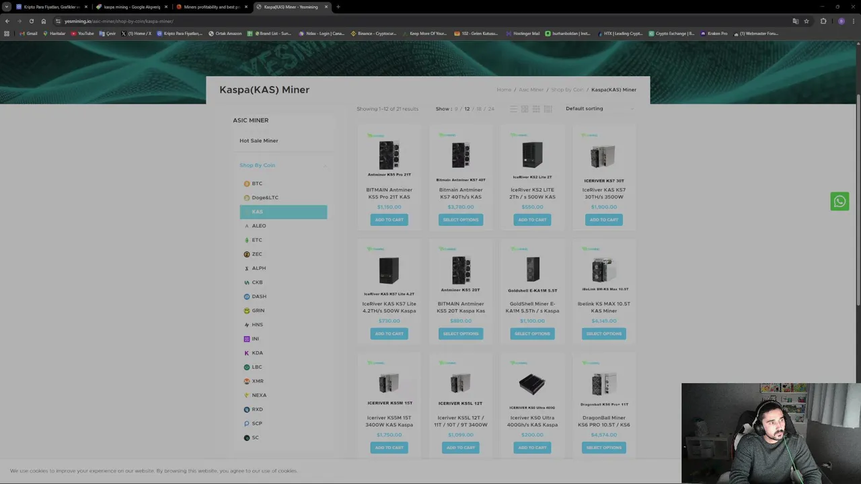Reload the page with the refresh icon
This screenshot has height=484, width=861.
click(x=31, y=21)
